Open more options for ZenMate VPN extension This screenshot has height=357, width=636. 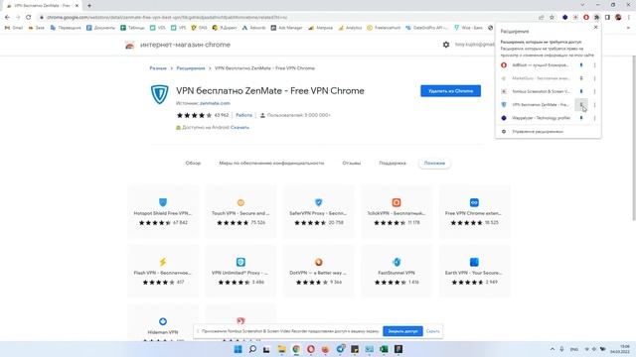[x=594, y=105]
